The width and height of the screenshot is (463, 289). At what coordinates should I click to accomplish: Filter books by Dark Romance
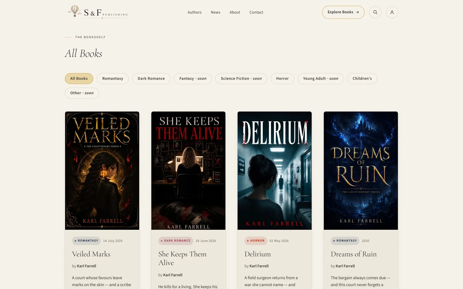point(151,79)
